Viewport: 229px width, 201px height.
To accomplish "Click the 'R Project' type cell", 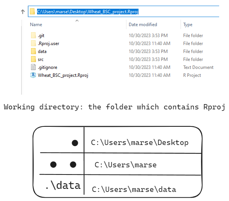I will (192, 75).
